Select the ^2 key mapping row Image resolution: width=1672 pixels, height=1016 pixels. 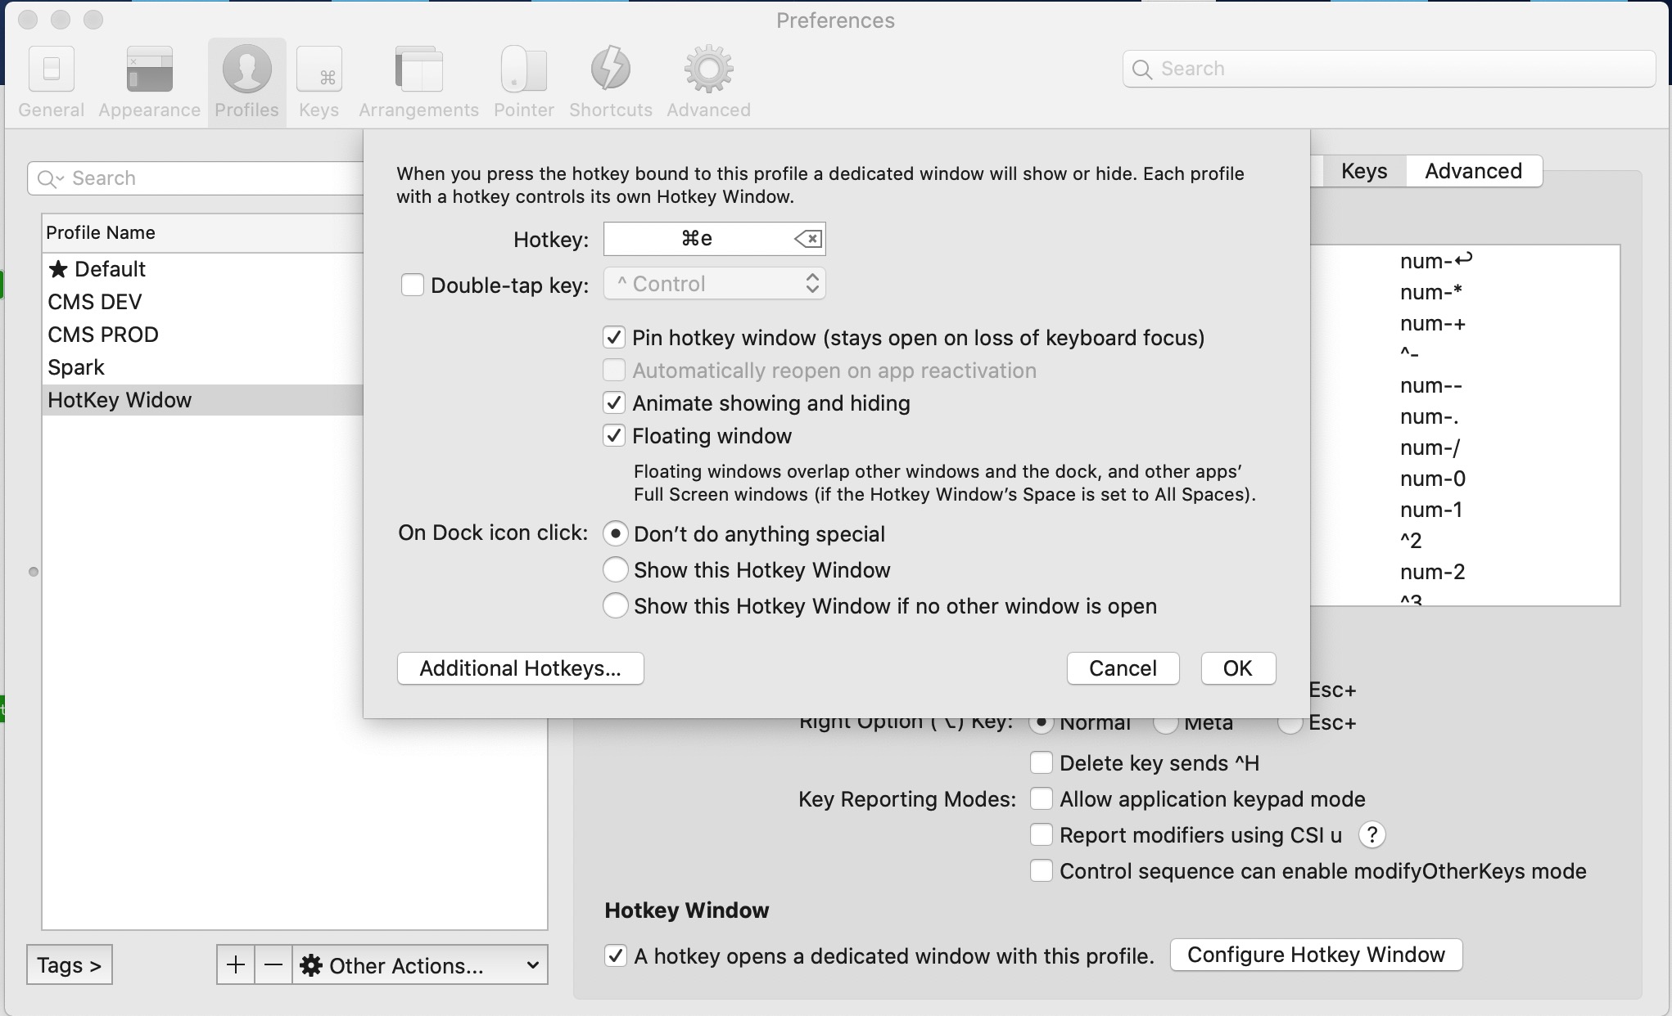pos(1464,541)
